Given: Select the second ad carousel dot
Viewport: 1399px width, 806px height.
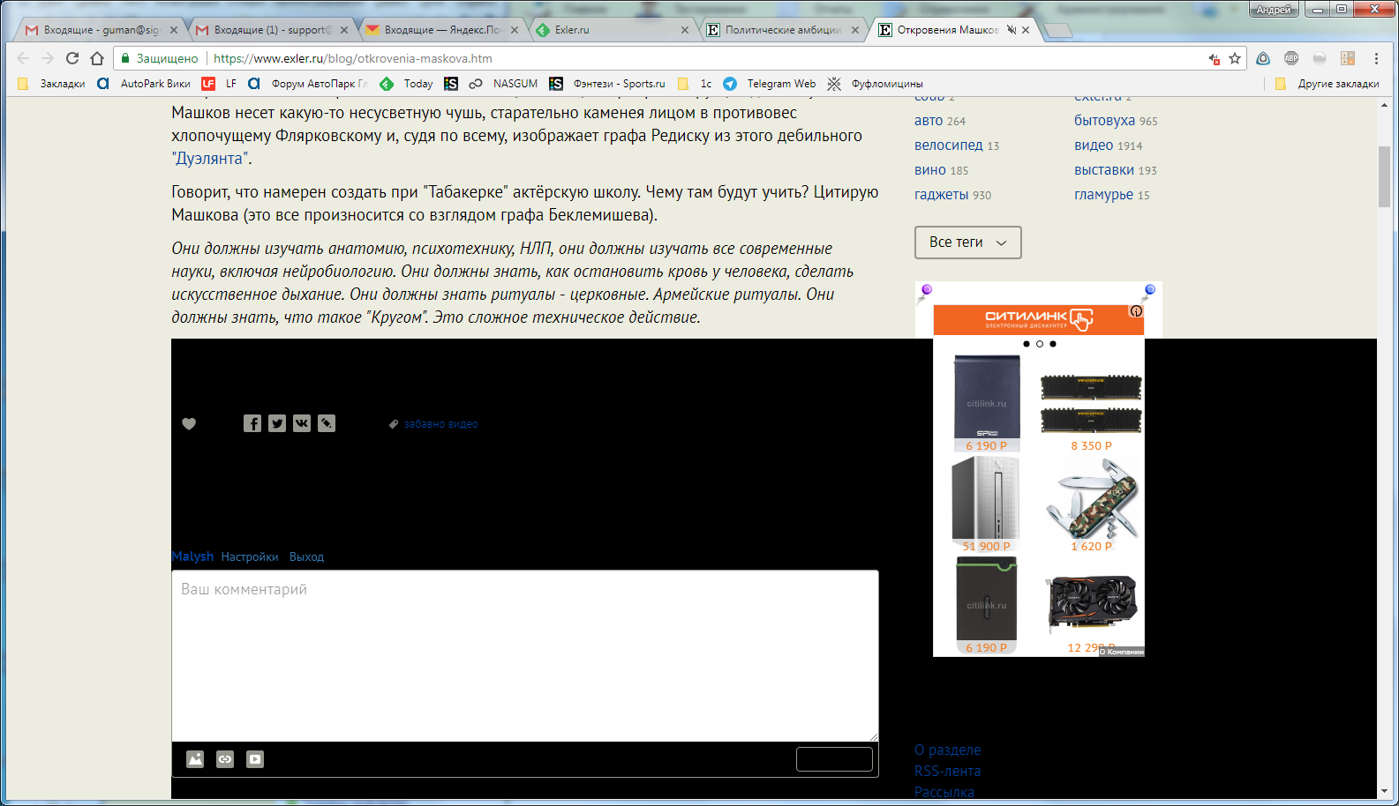Looking at the screenshot, I should (x=1040, y=344).
